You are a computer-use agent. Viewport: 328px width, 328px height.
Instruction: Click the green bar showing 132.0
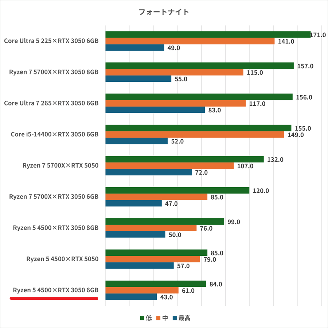click(184, 159)
